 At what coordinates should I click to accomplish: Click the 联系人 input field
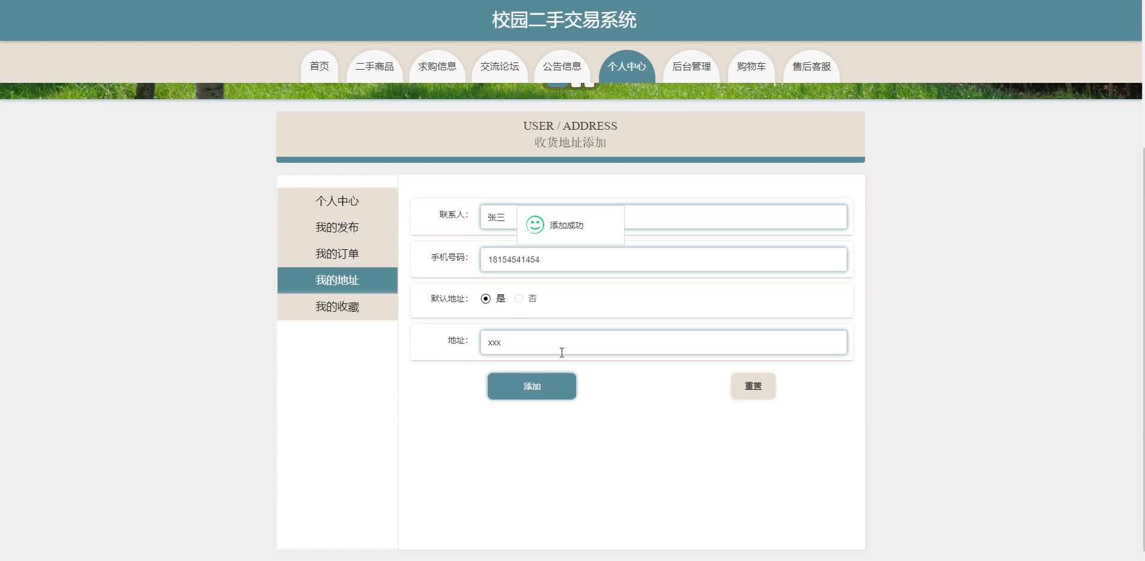click(664, 217)
